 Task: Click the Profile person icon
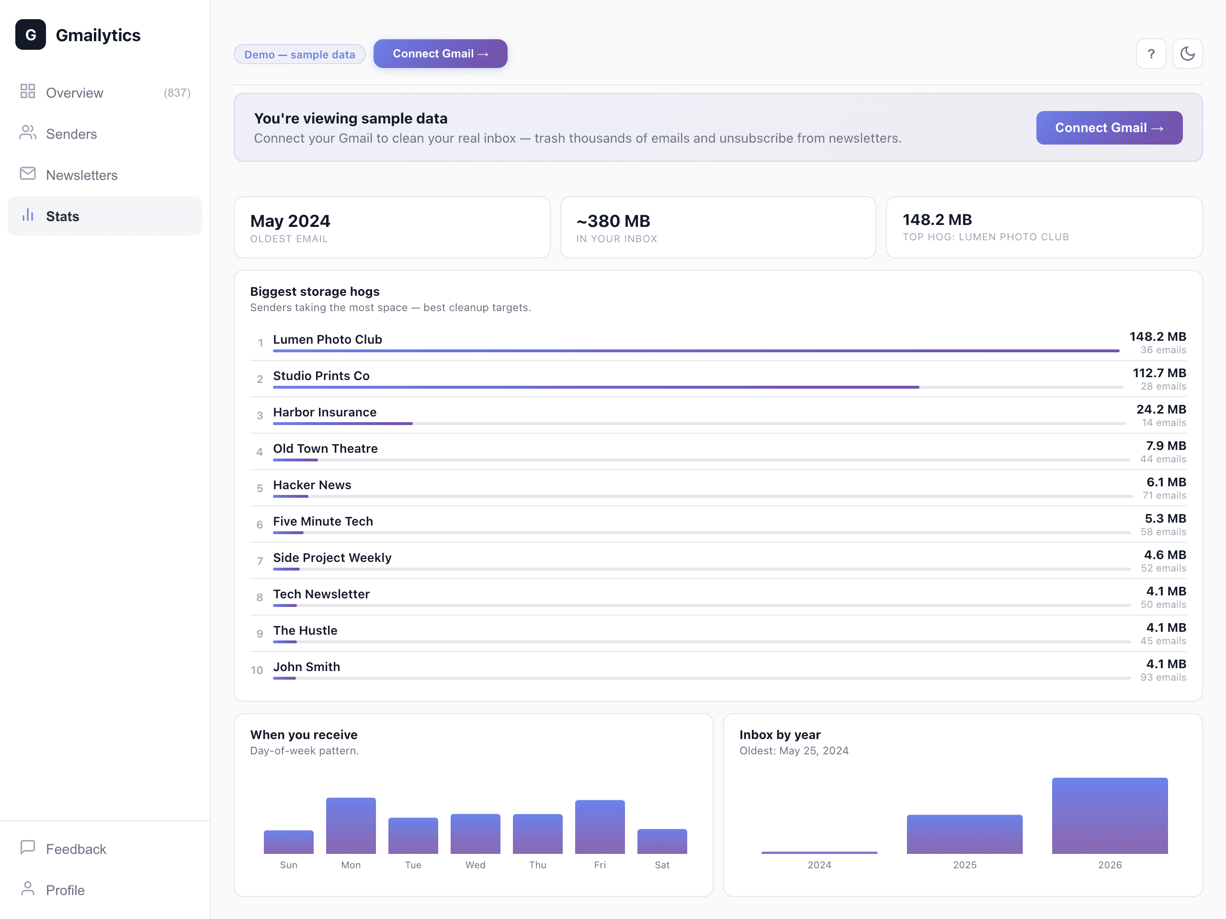[28, 888]
